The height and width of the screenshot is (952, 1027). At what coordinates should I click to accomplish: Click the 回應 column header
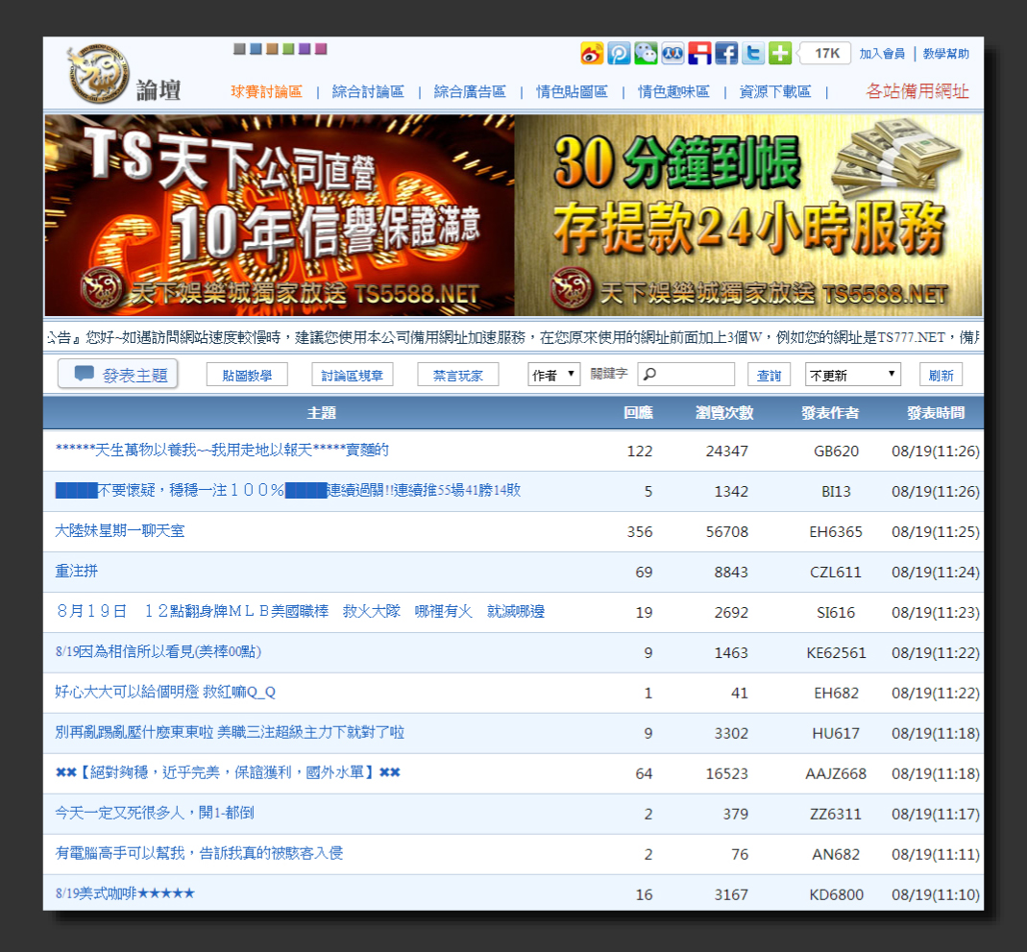638,413
